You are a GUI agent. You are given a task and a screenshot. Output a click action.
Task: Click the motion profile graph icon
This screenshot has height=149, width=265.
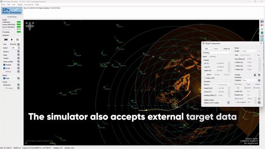(x=259, y=51)
